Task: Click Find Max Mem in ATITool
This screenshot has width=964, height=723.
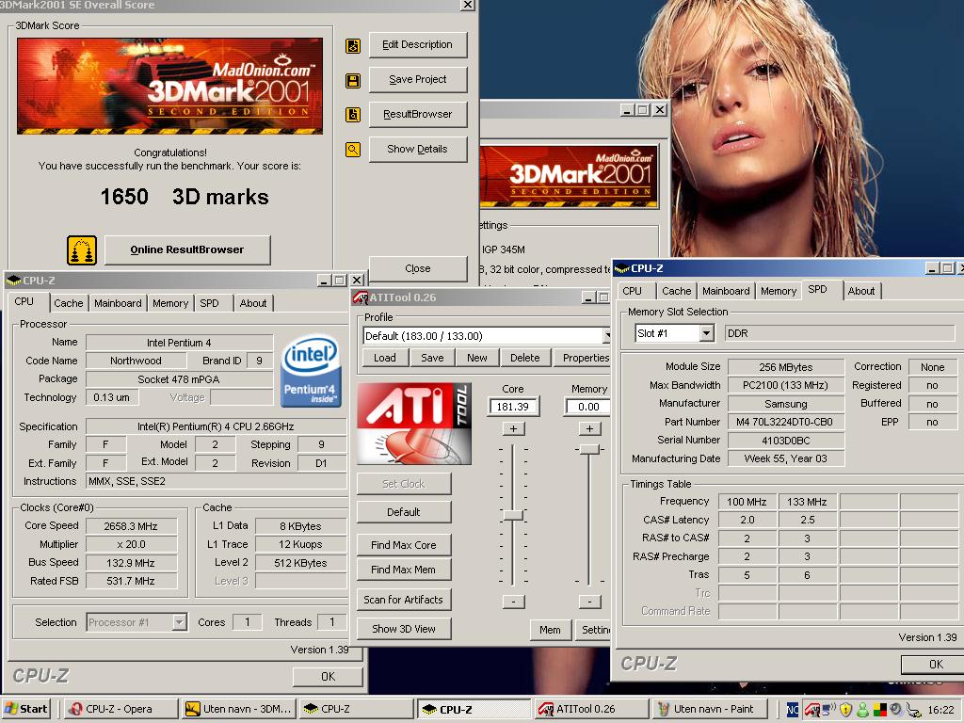Action: coord(403,570)
